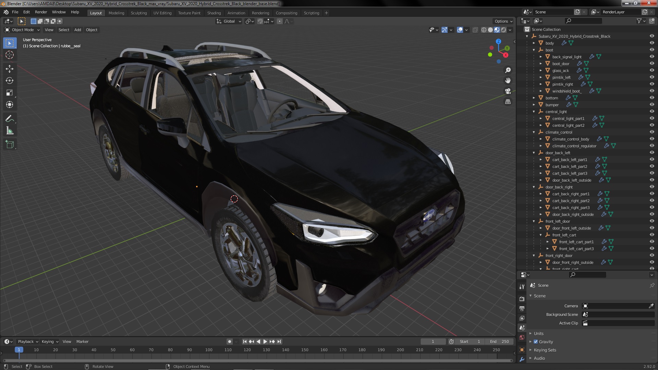
Task: Add a new workspace with plus button
Action: 326,13
